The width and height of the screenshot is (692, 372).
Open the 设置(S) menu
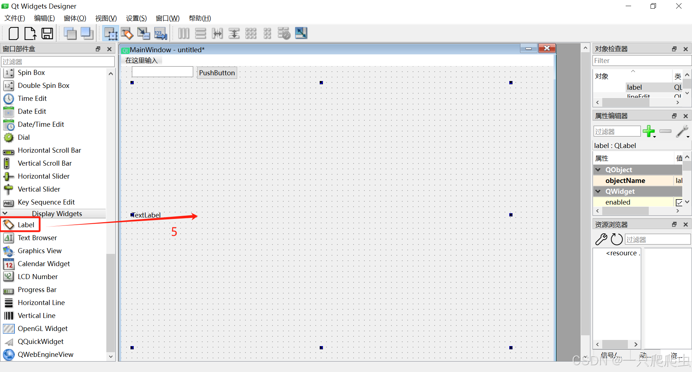click(x=136, y=18)
